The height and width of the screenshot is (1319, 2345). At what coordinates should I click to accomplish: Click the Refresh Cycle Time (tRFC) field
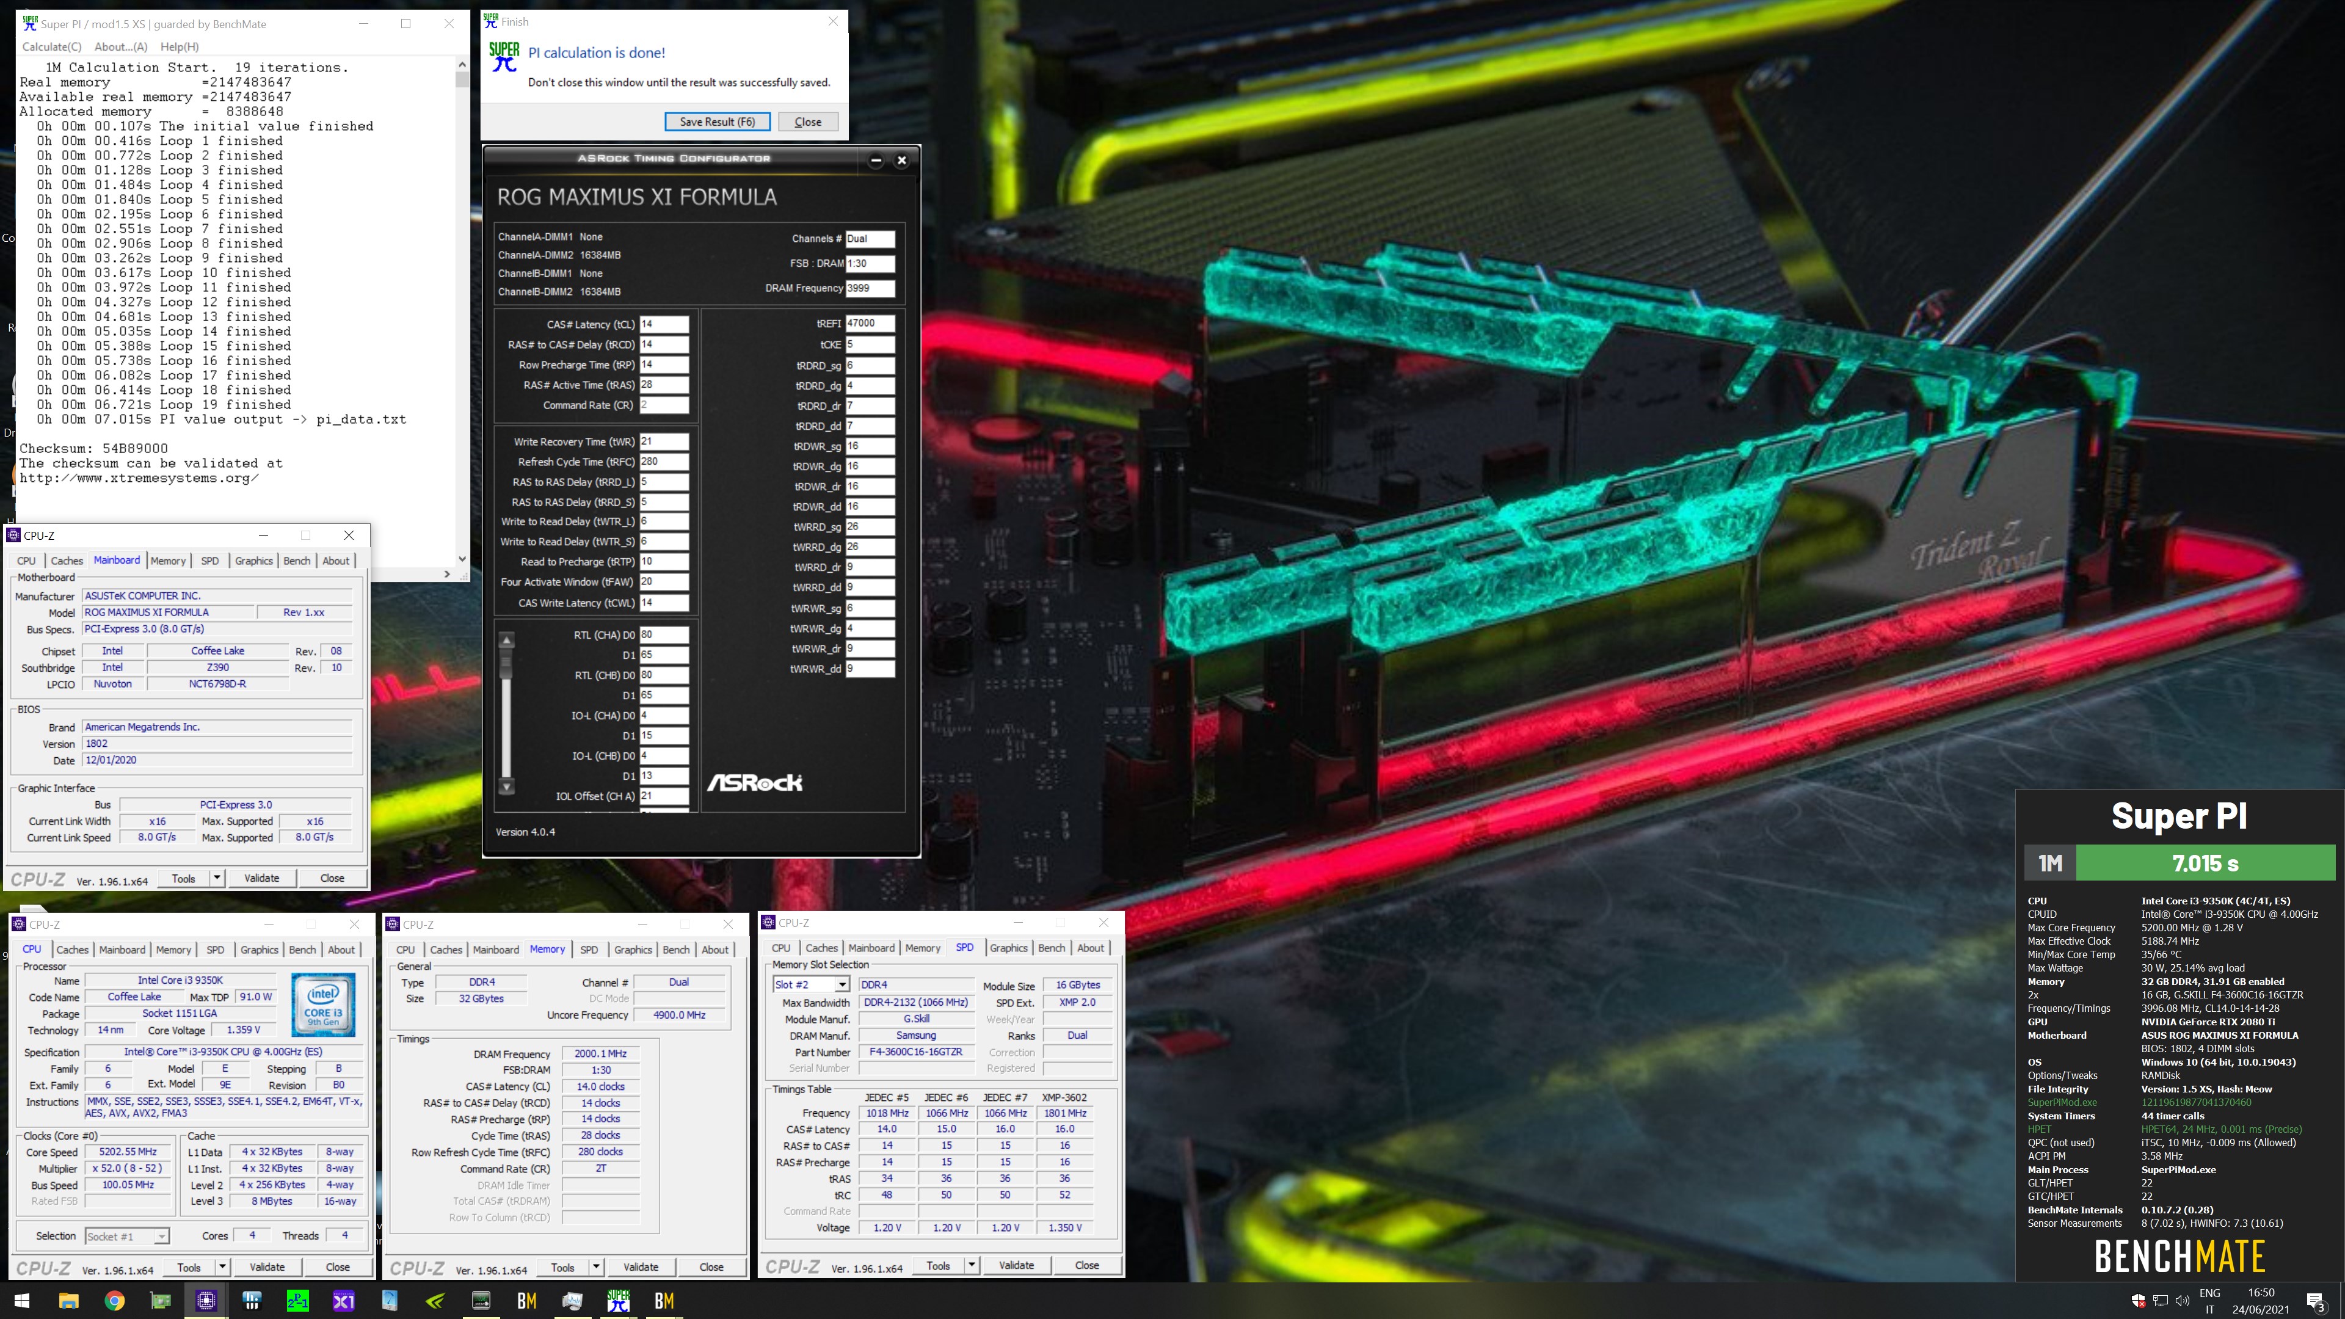[x=664, y=462]
